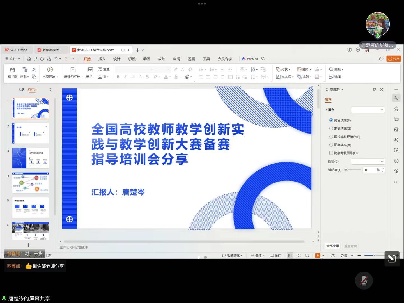Toggle 隐藏背景图形(H) checkbox
This screenshot has height=303, width=404.
(x=331, y=153)
